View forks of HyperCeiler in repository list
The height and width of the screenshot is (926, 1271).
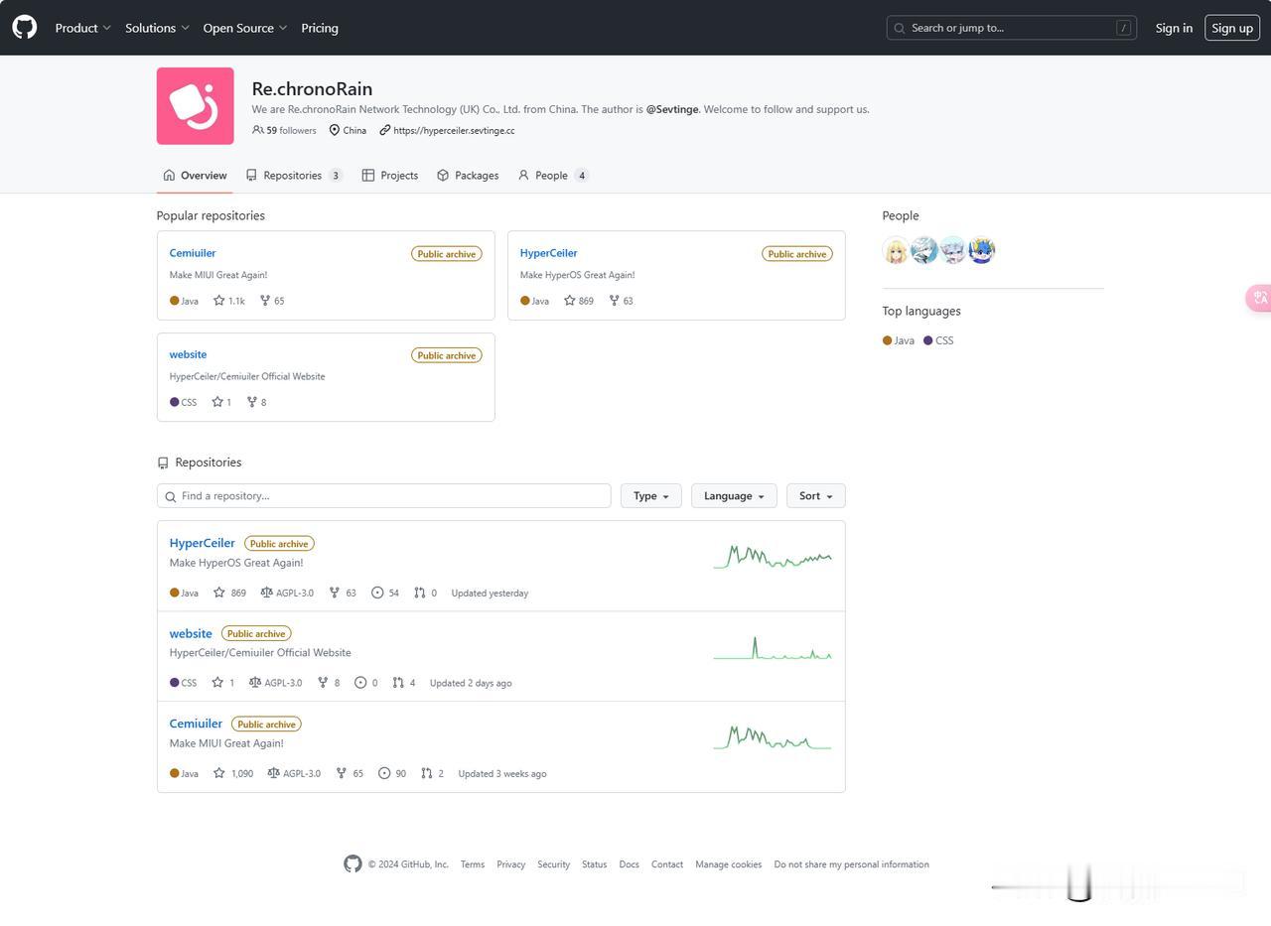[x=343, y=593]
